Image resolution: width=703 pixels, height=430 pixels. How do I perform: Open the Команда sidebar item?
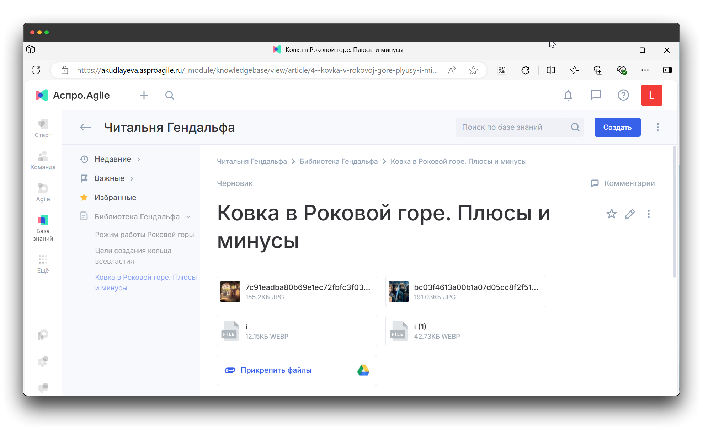click(43, 160)
